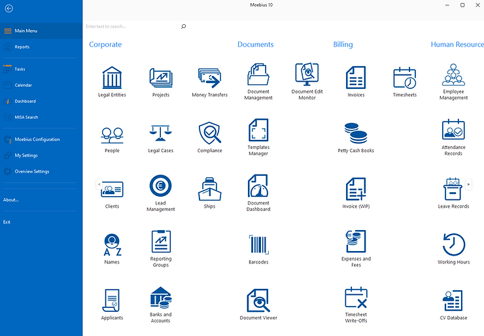Open the Applicants icon
The image size is (484, 336).
tap(112, 305)
